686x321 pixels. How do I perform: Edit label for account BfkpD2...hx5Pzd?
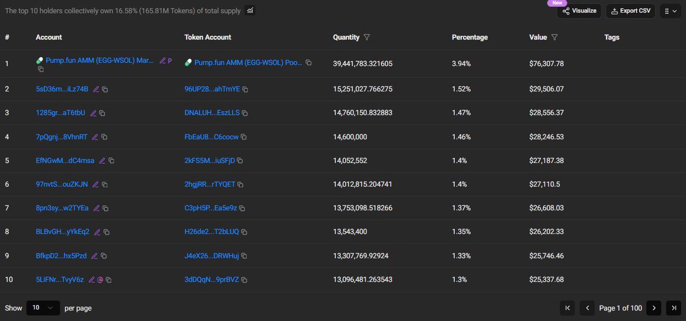[x=94, y=256]
